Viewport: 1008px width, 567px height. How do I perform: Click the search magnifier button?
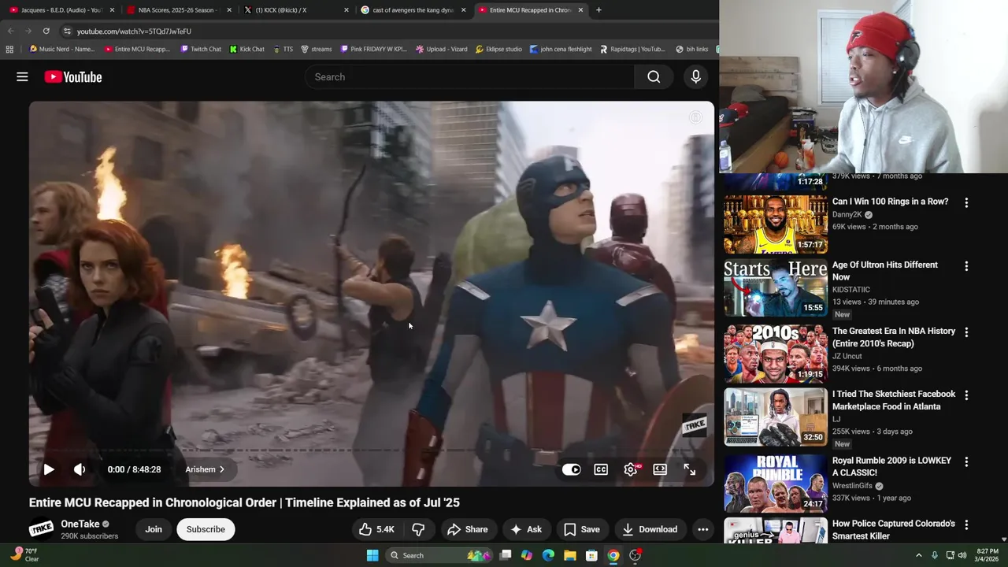pyautogui.click(x=654, y=76)
